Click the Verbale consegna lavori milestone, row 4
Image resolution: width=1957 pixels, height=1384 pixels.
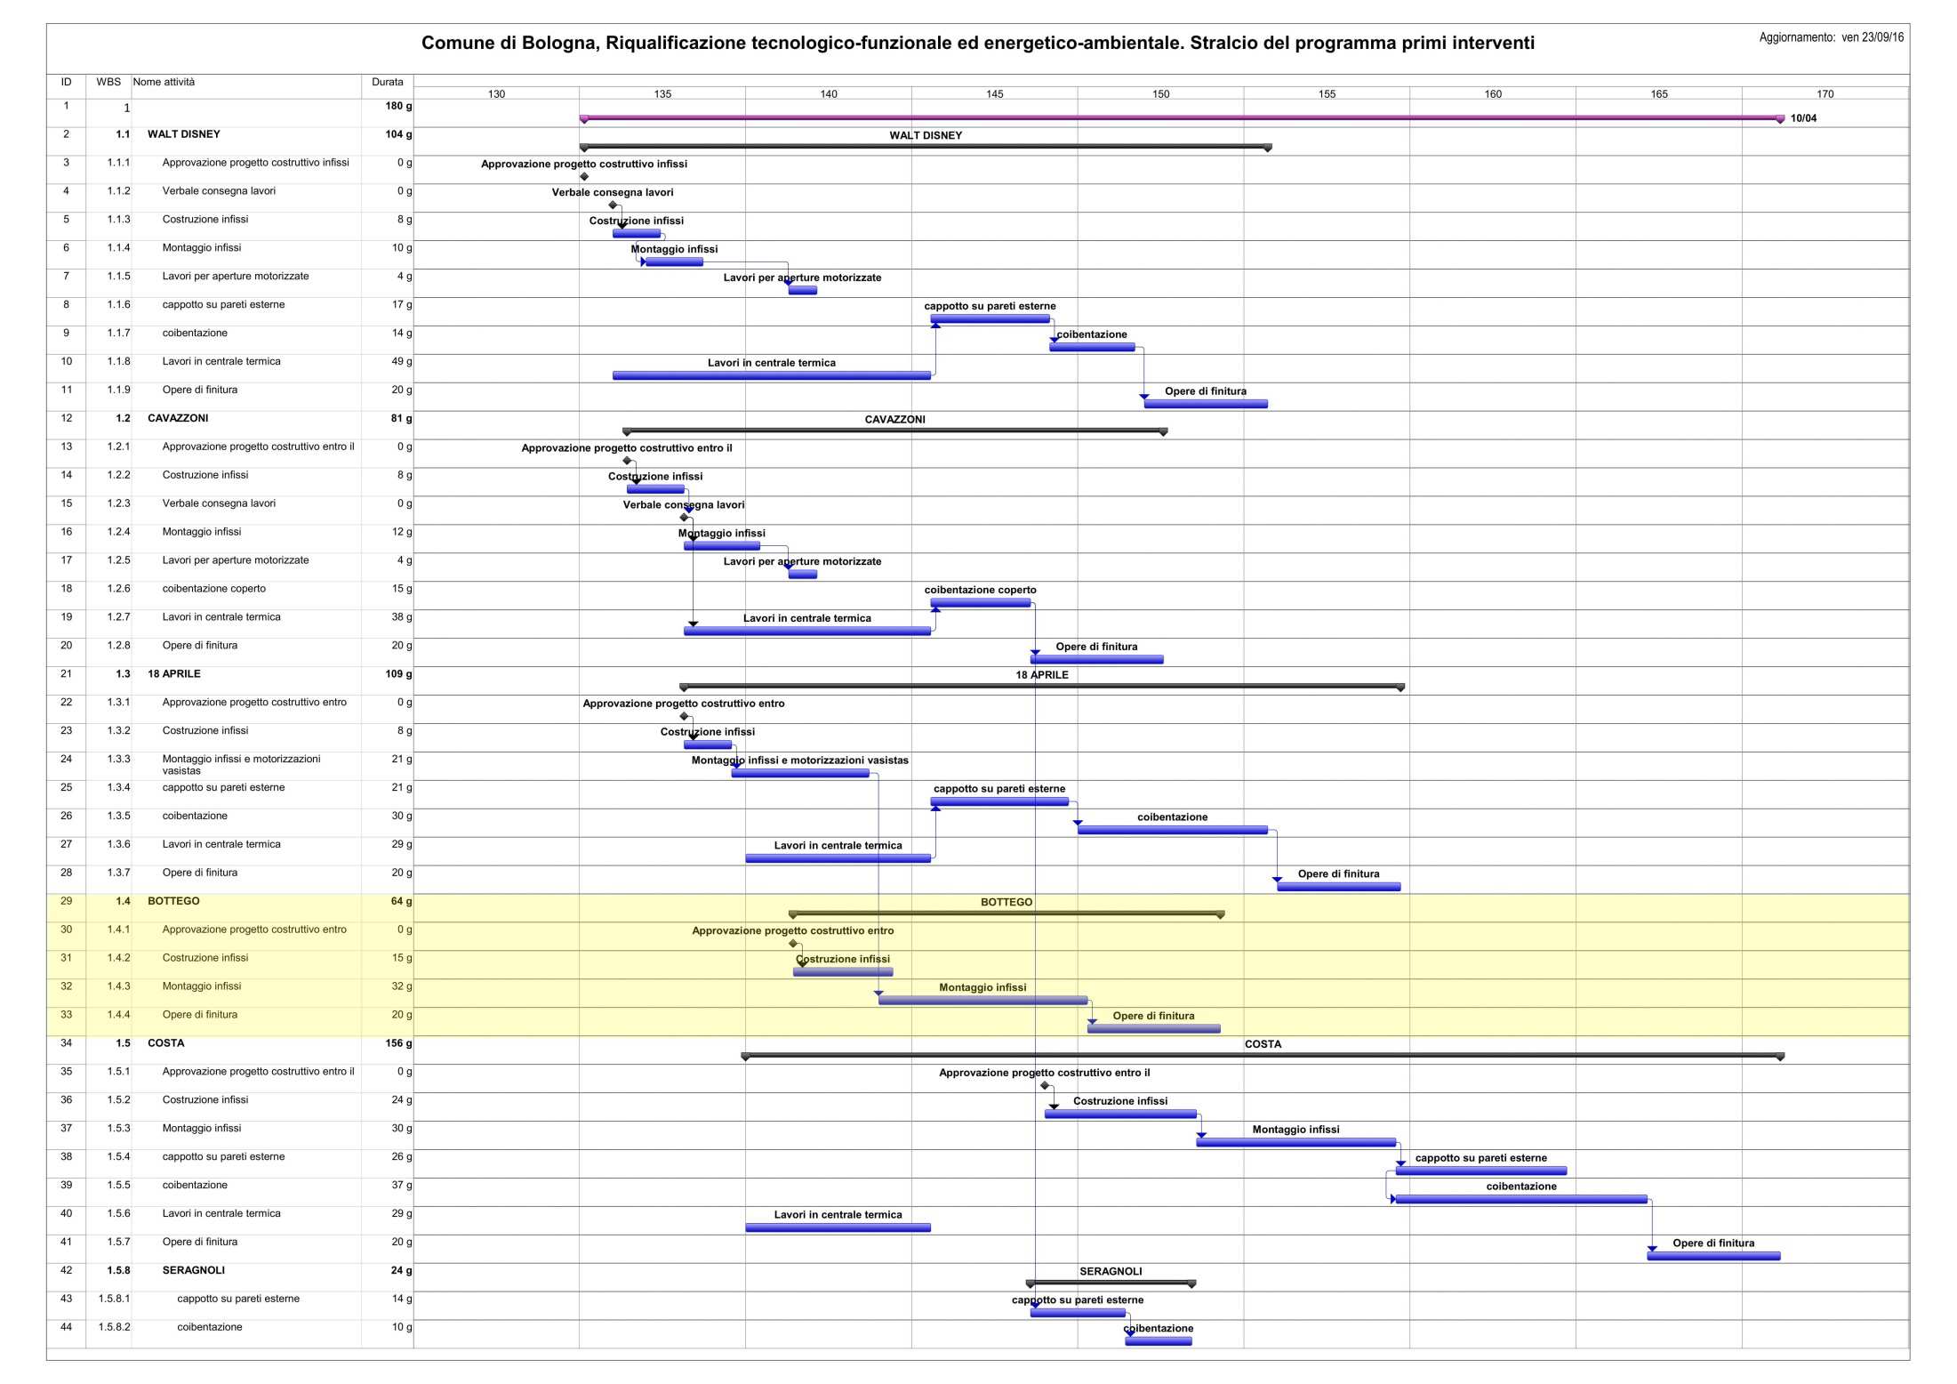pos(613,205)
